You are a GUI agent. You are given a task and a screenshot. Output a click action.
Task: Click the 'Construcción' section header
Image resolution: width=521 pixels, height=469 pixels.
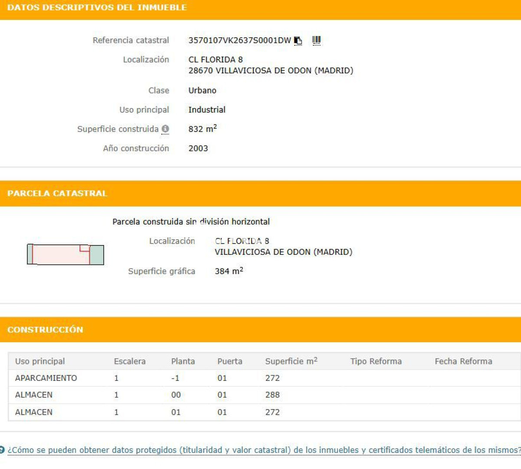point(45,330)
